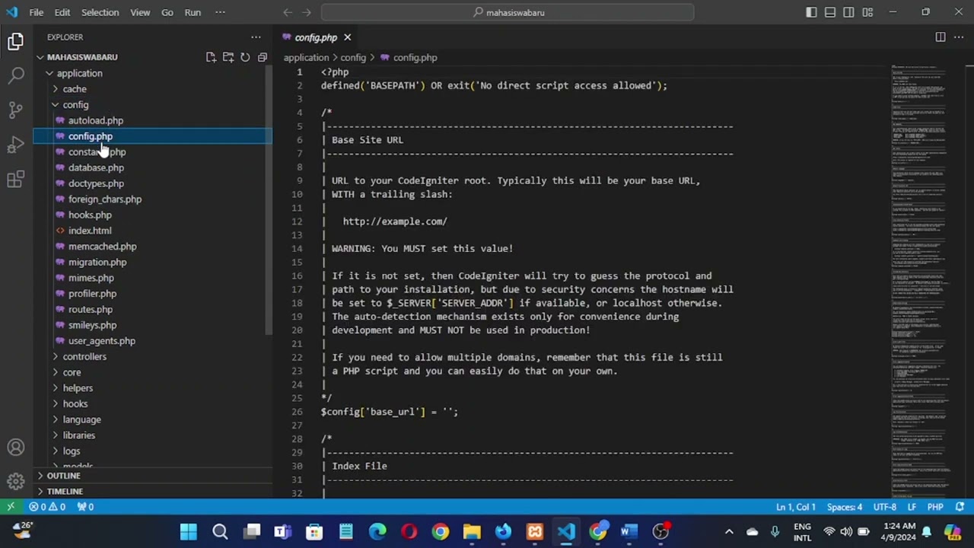
Task: Open database.php in the file tree
Action: tap(96, 167)
